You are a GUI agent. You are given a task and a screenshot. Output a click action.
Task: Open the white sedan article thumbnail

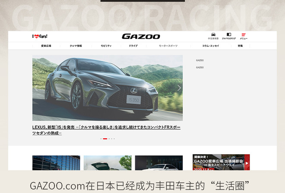pyautogui.click(x=159, y=163)
